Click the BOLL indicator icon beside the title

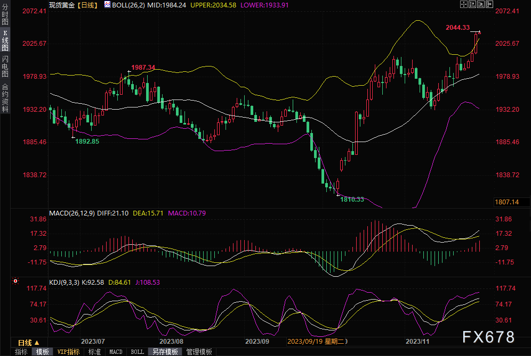[107, 4]
